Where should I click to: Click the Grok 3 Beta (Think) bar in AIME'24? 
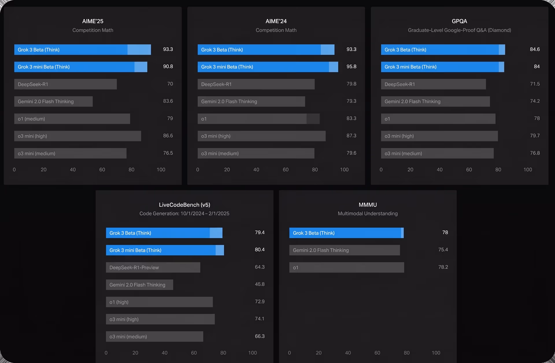266,49
